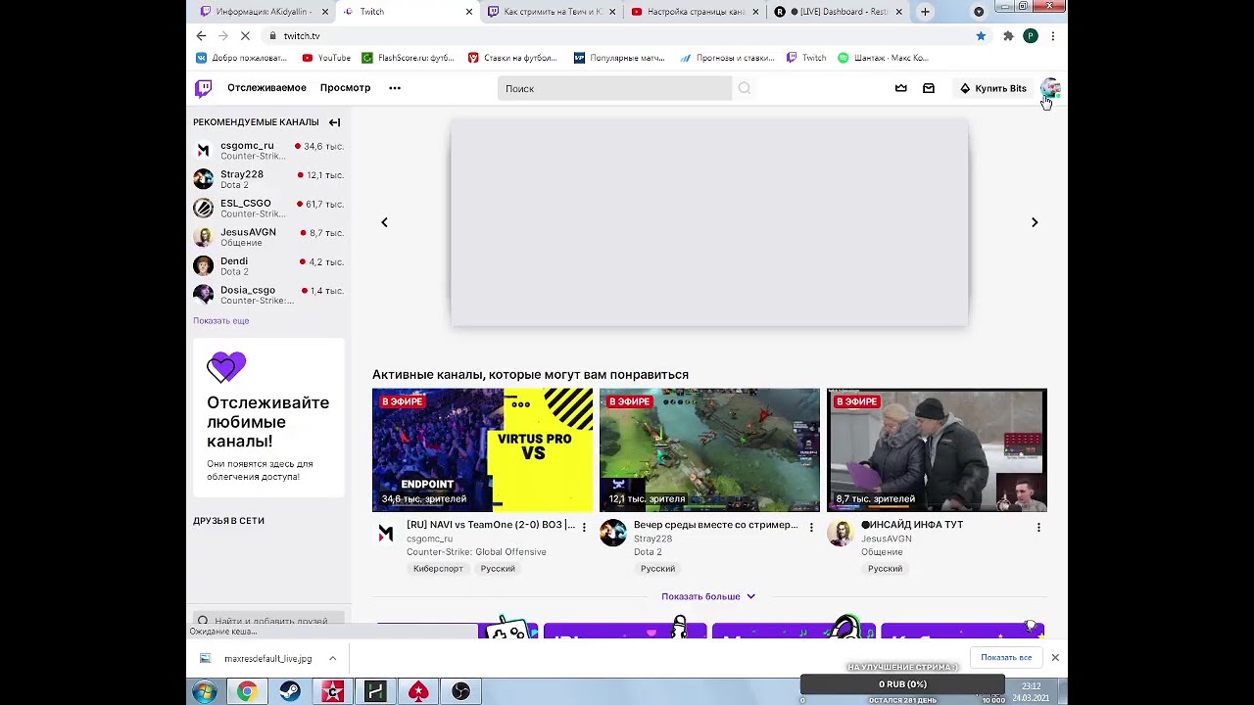Image resolution: width=1254 pixels, height=705 pixels.
Task: Open the Twitch home logo
Action: 203,88
